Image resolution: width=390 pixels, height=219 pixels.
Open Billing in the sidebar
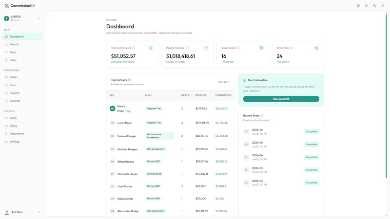pyautogui.click(x=22, y=126)
